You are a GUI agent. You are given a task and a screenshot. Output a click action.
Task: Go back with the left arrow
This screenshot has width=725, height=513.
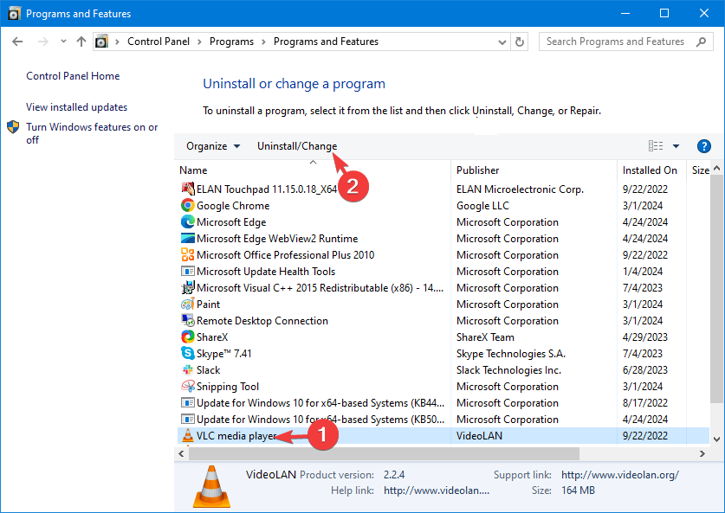tap(17, 42)
